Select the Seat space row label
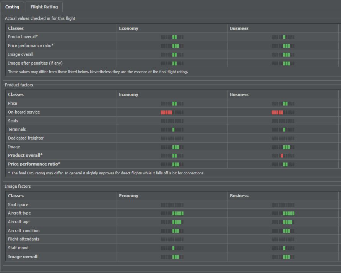This screenshot has height=273, width=341. pyautogui.click(x=18, y=205)
